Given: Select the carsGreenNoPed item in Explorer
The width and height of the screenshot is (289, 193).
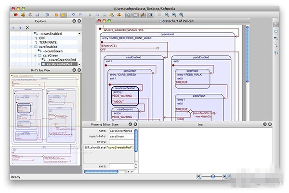Looking at the screenshot, I should [58, 64].
